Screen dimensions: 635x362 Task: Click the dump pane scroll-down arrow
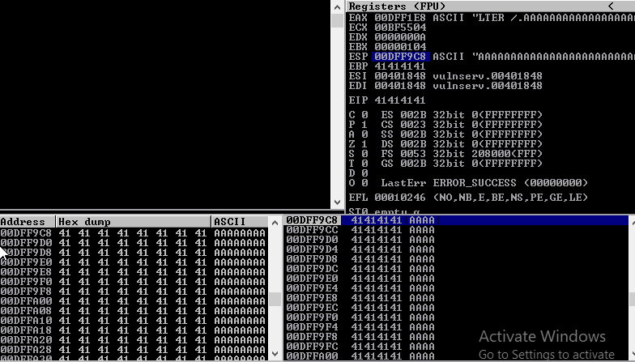[x=275, y=355]
